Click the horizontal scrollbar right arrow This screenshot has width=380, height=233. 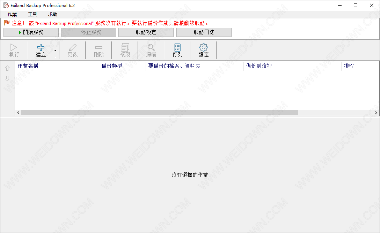tap(376, 112)
